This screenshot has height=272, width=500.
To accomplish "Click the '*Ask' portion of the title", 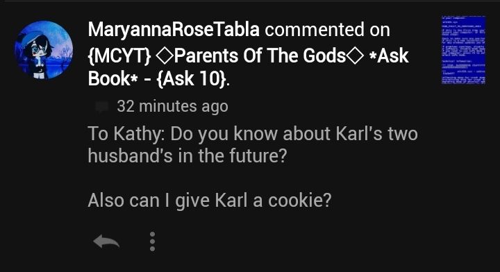I will 388,56.
